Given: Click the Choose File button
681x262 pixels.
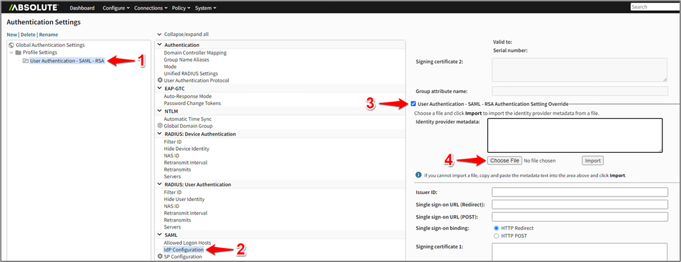Looking at the screenshot, I should pyautogui.click(x=503, y=161).
